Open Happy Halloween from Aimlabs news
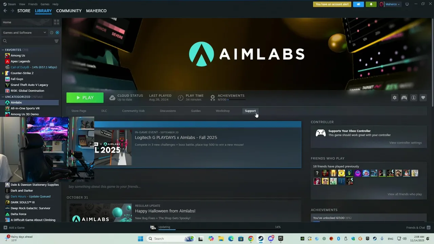Image resolution: width=434 pixels, height=244 pixels. point(165,211)
